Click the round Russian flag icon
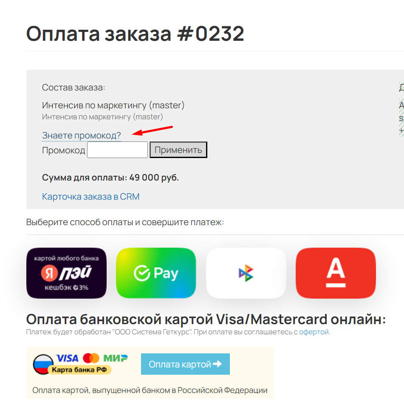 pos(42,364)
